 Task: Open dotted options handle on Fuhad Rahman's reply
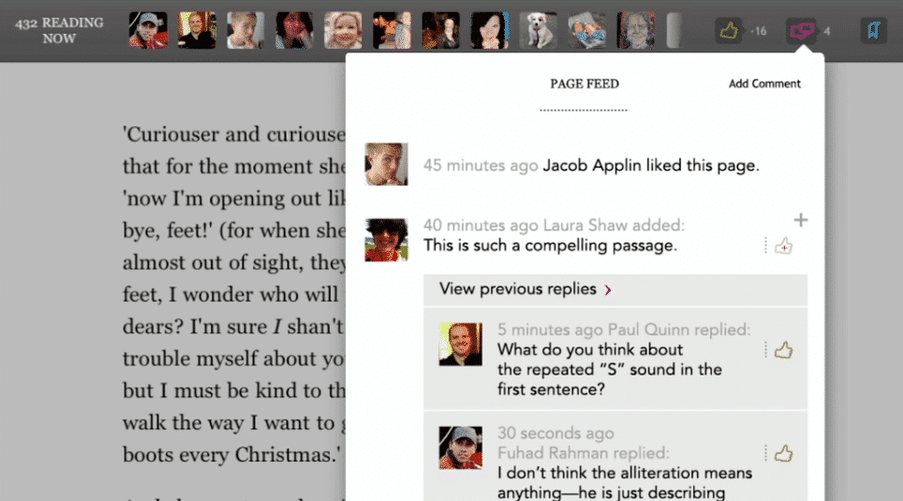click(x=765, y=453)
